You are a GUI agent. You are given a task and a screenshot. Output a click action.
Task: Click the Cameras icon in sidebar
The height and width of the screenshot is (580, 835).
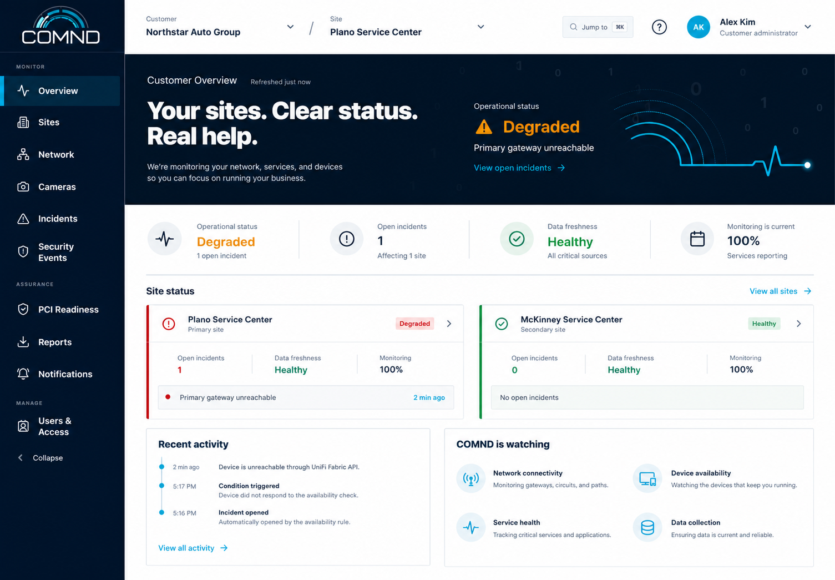click(x=23, y=186)
